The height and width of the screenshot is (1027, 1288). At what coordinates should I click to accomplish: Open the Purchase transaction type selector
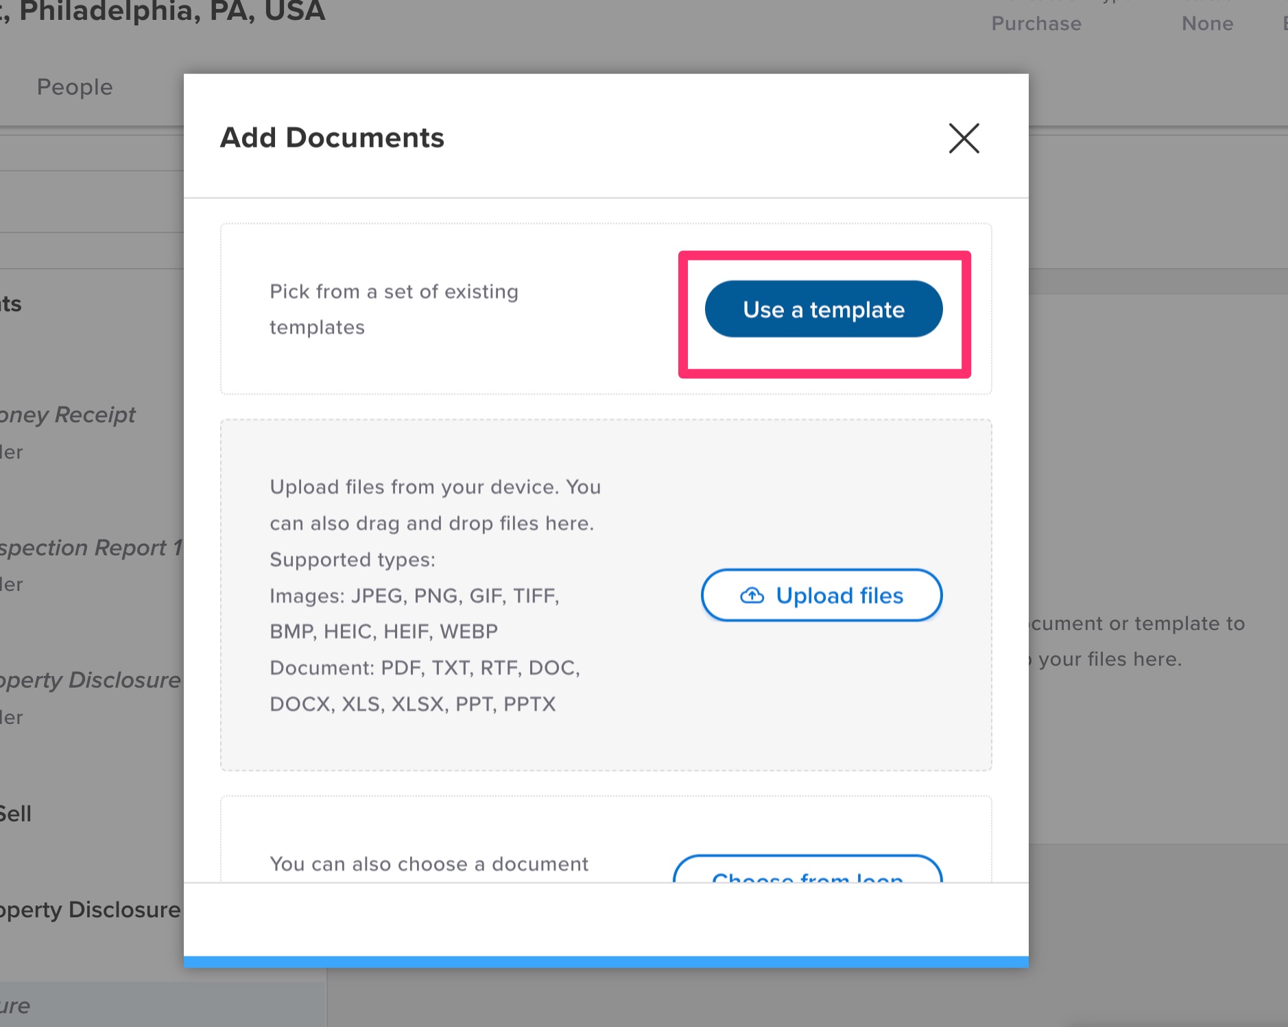(1036, 23)
